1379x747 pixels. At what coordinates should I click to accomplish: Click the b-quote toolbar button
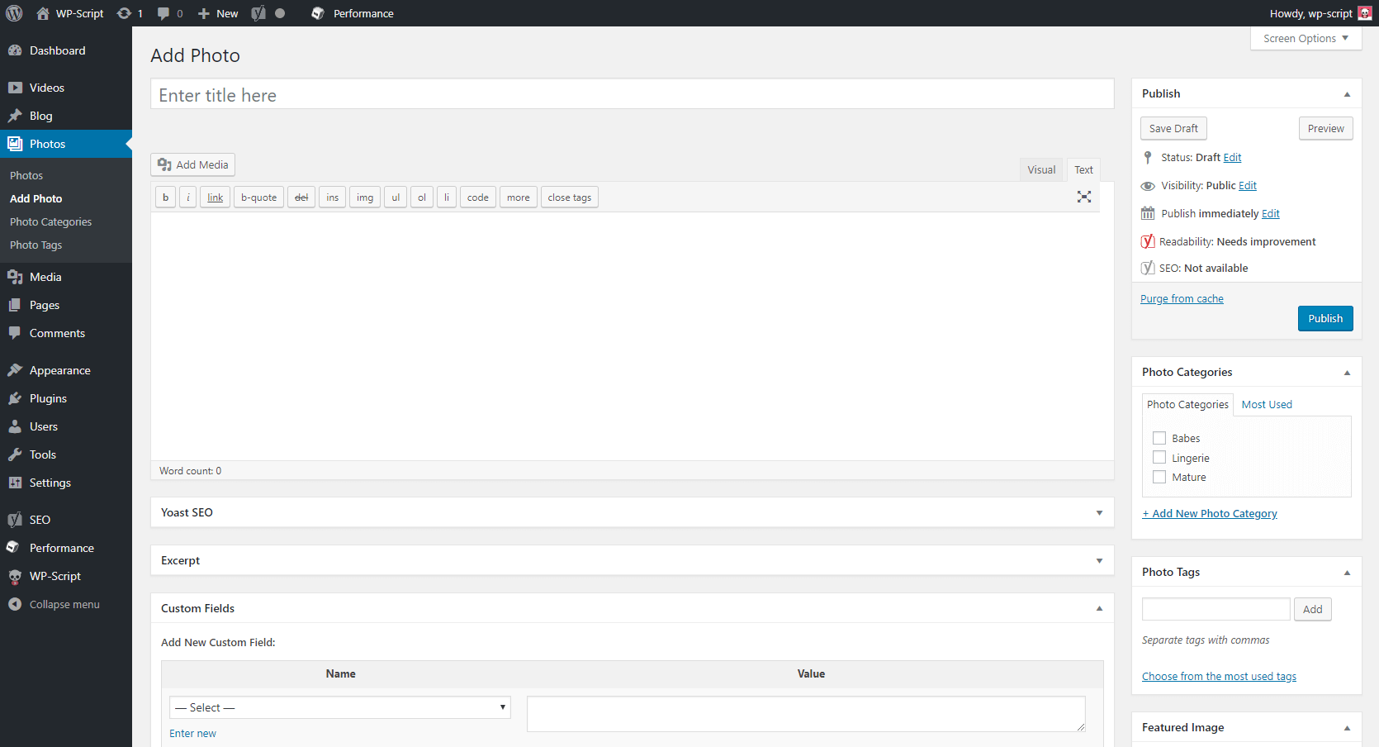coord(258,197)
